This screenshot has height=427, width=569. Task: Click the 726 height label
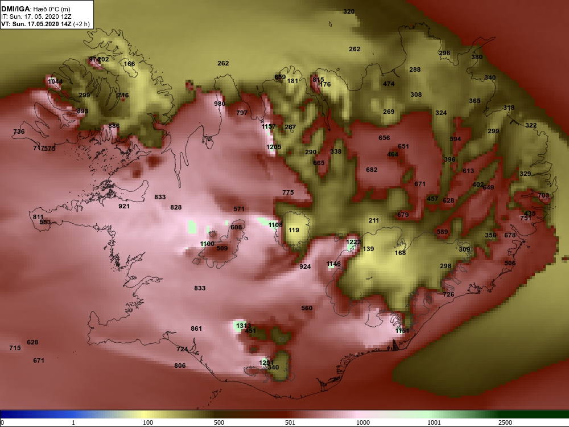[x=448, y=294]
